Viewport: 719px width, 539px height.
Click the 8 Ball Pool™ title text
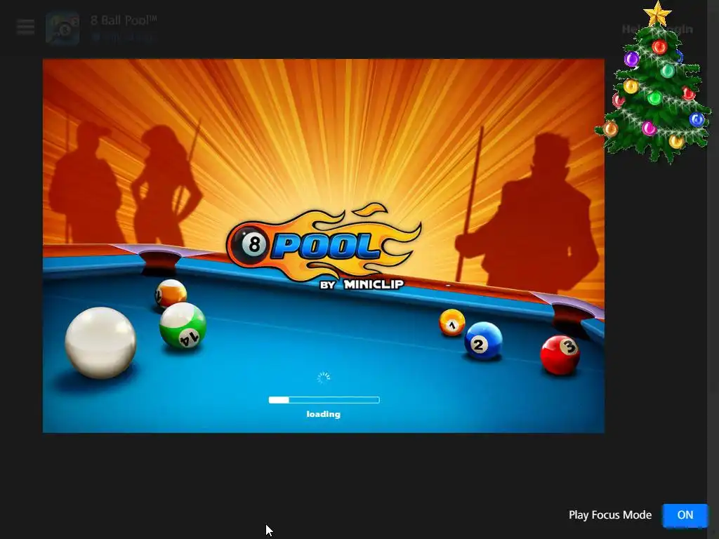click(x=124, y=20)
